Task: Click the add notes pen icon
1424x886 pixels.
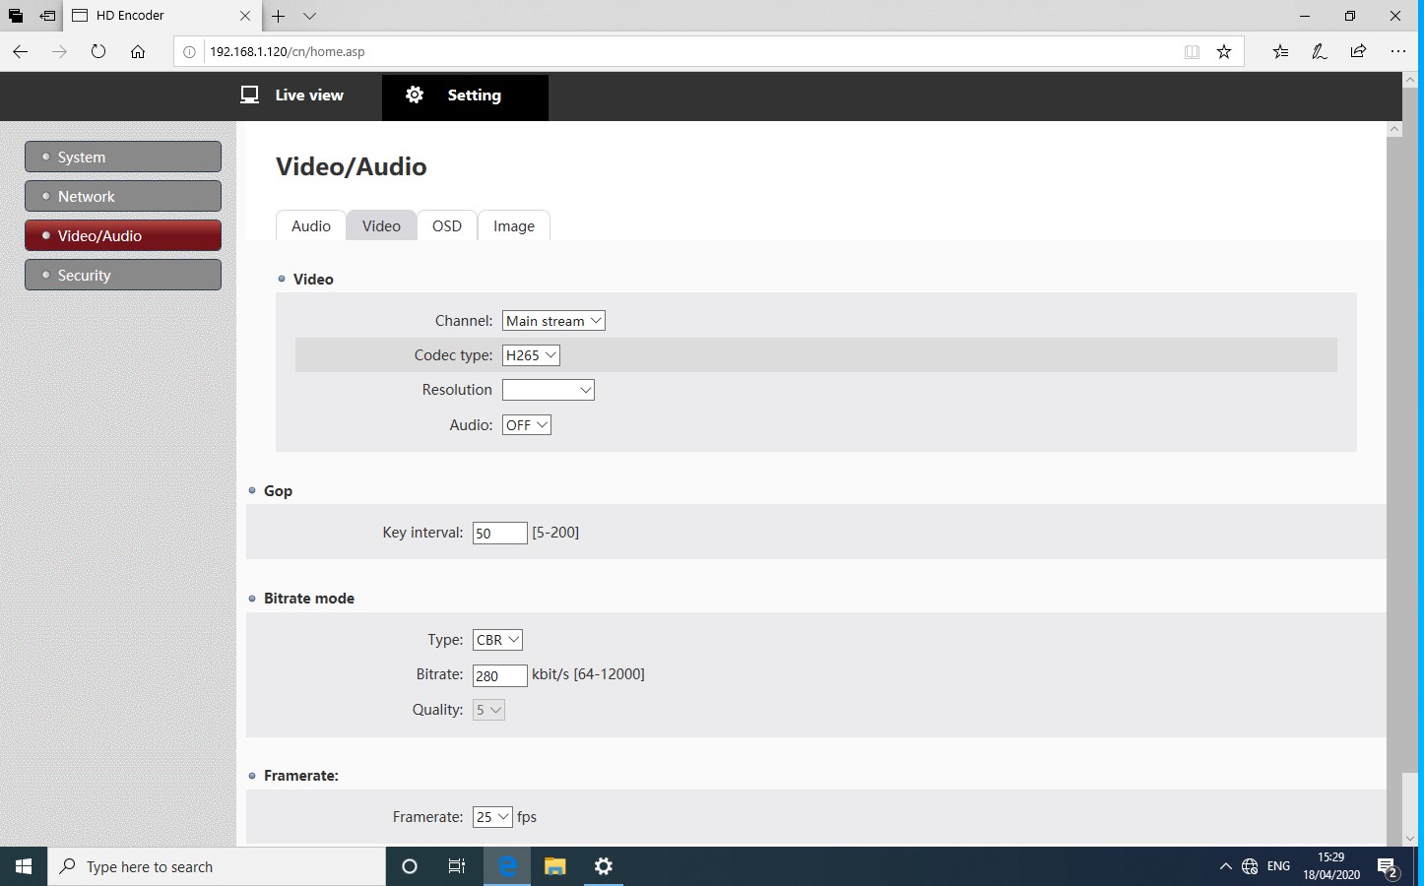Action: (1319, 51)
